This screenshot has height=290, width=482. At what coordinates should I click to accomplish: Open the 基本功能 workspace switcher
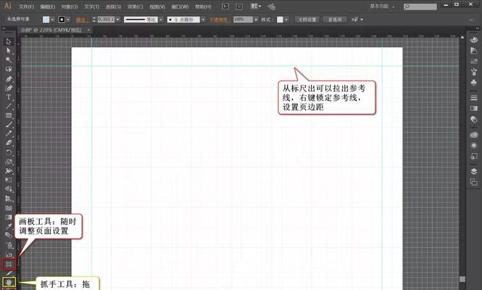[x=382, y=7]
